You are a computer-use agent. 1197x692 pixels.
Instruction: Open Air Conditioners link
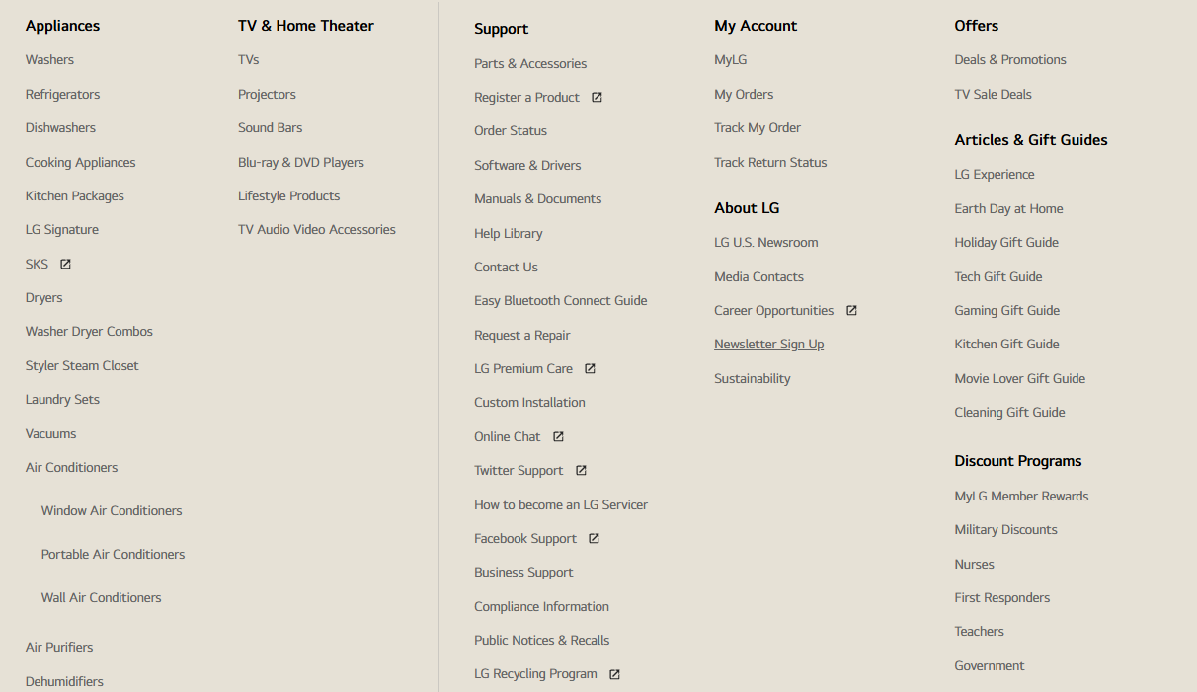[x=71, y=468]
